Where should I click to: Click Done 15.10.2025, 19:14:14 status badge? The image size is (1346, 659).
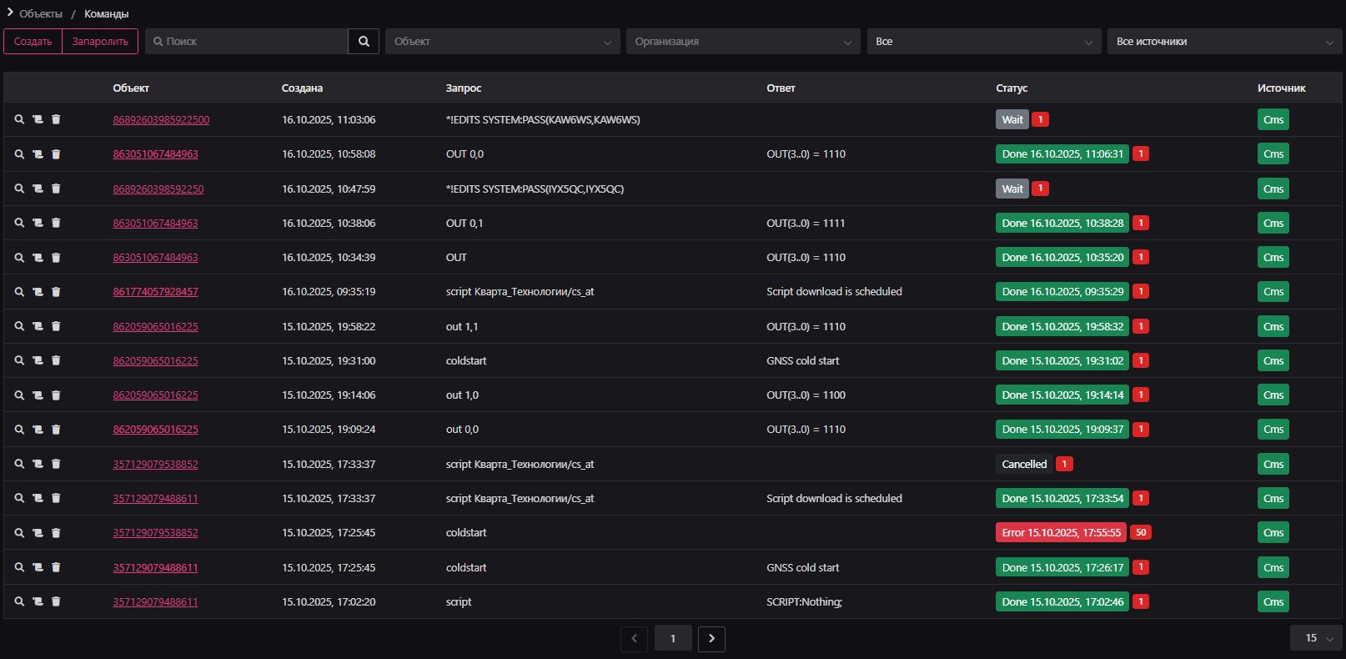(x=1062, y=395)
